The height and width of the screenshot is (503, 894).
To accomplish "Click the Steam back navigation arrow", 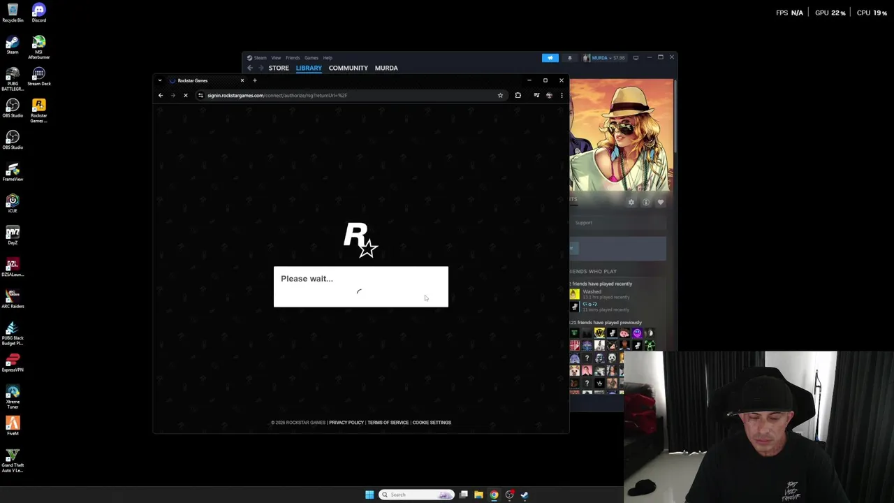I will click(x=250, y=68).
